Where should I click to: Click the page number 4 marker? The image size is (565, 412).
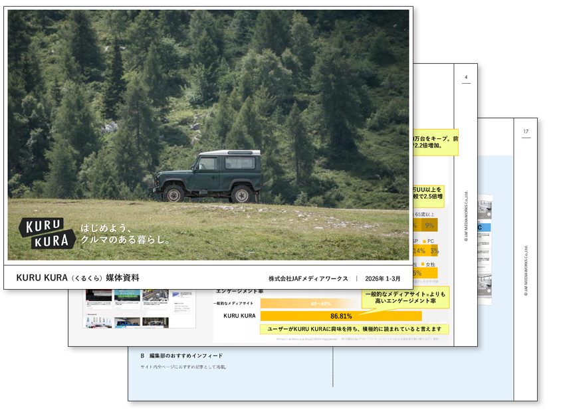[465, 78]
